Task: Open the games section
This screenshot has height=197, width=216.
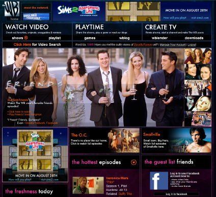Action: click(90, 38)
